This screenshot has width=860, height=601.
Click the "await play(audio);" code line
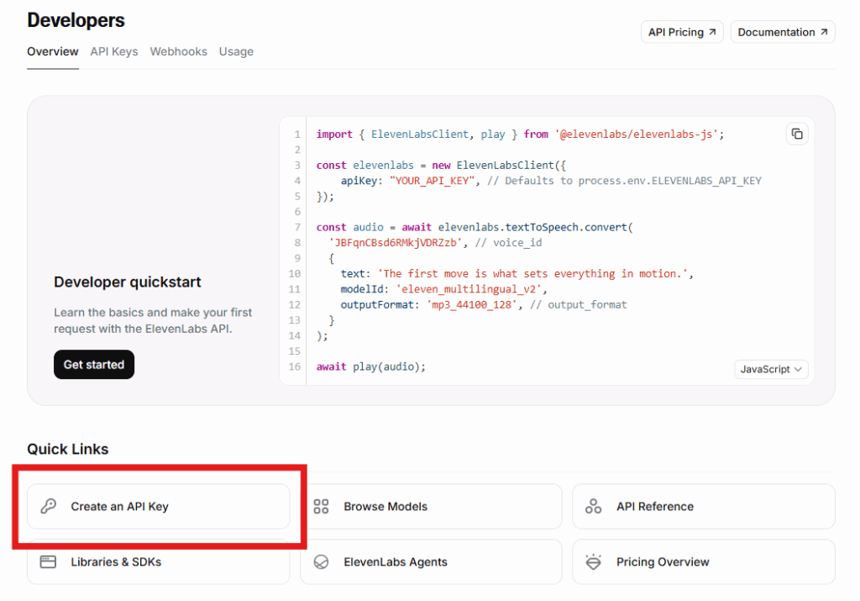pos(370,366)
